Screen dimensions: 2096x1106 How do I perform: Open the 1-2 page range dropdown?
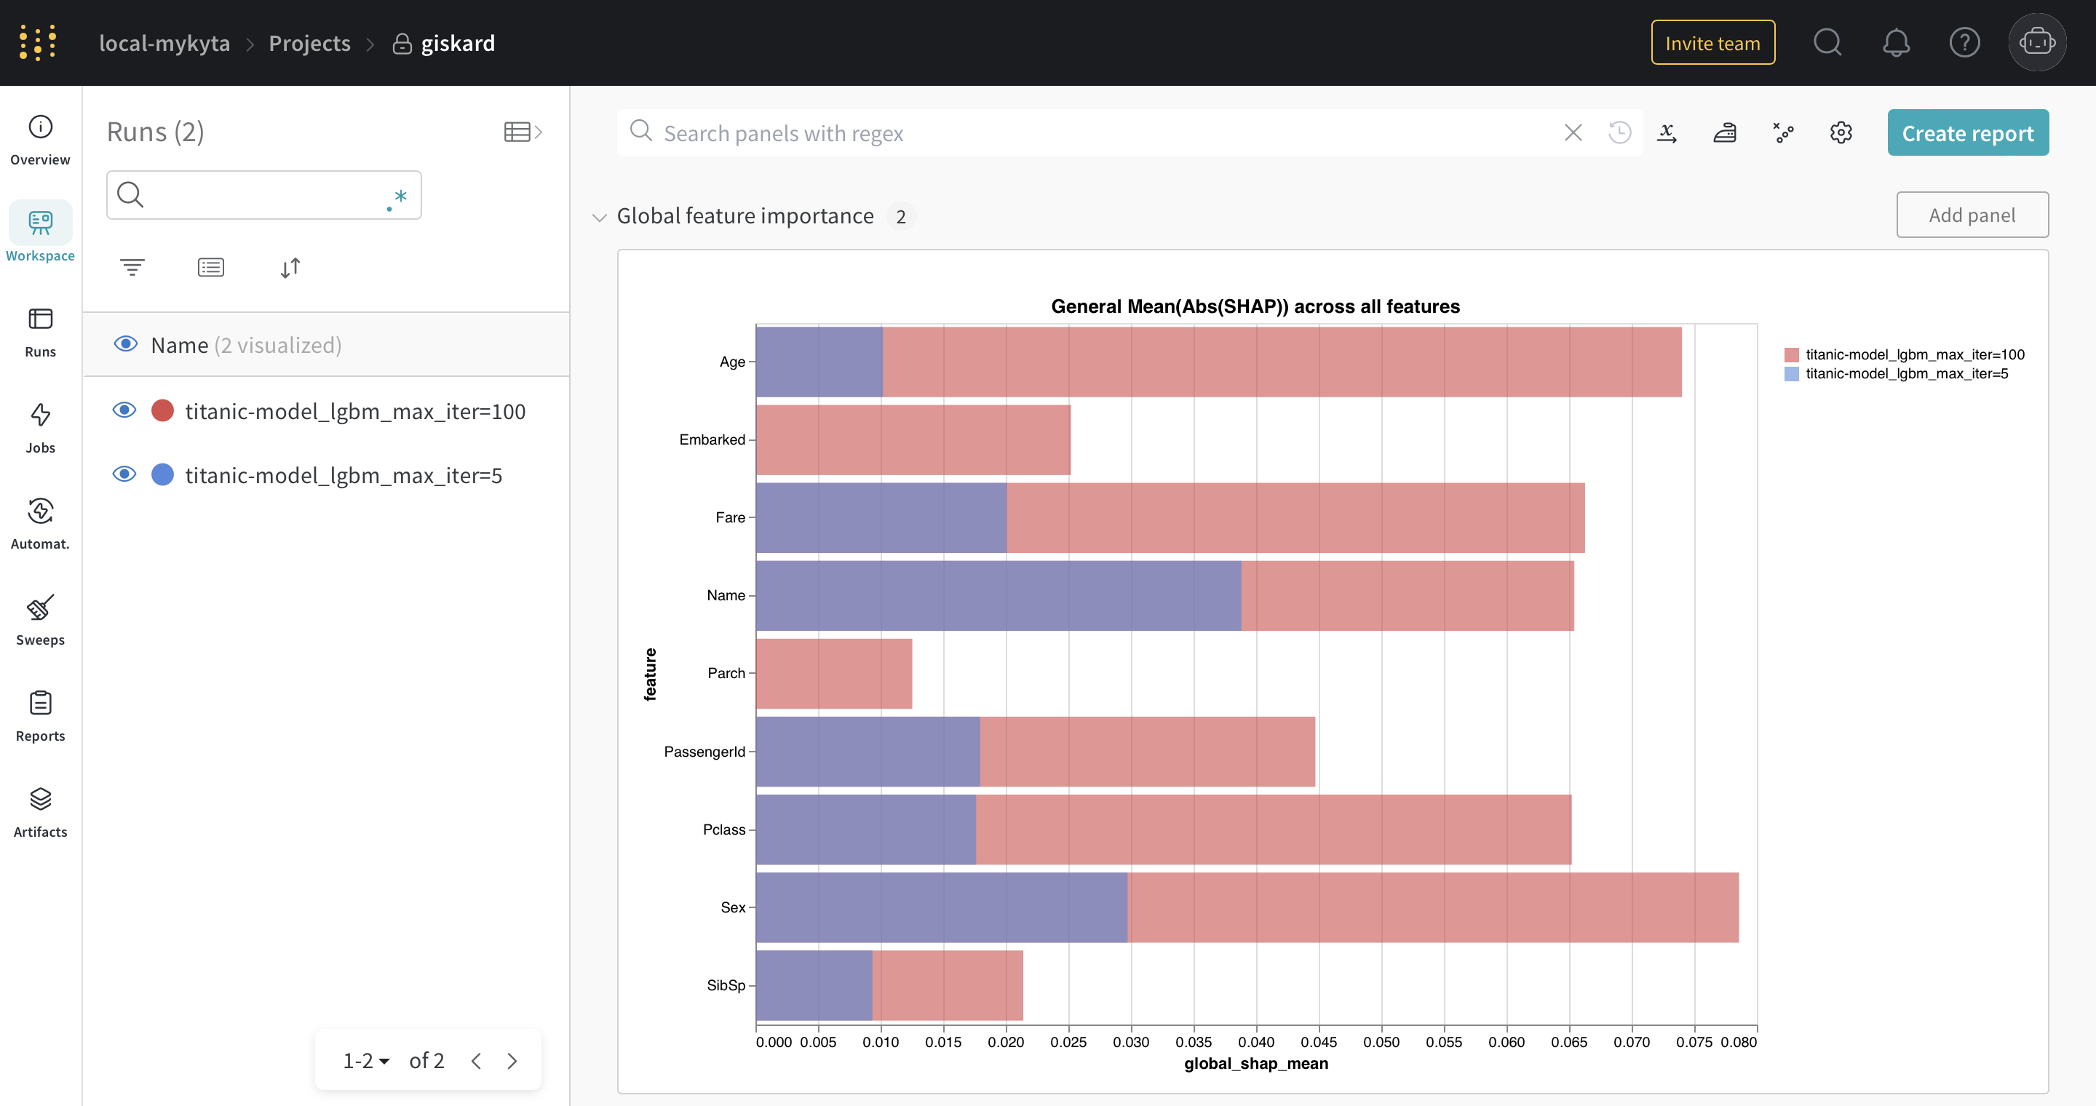(x=366, y=1060)
